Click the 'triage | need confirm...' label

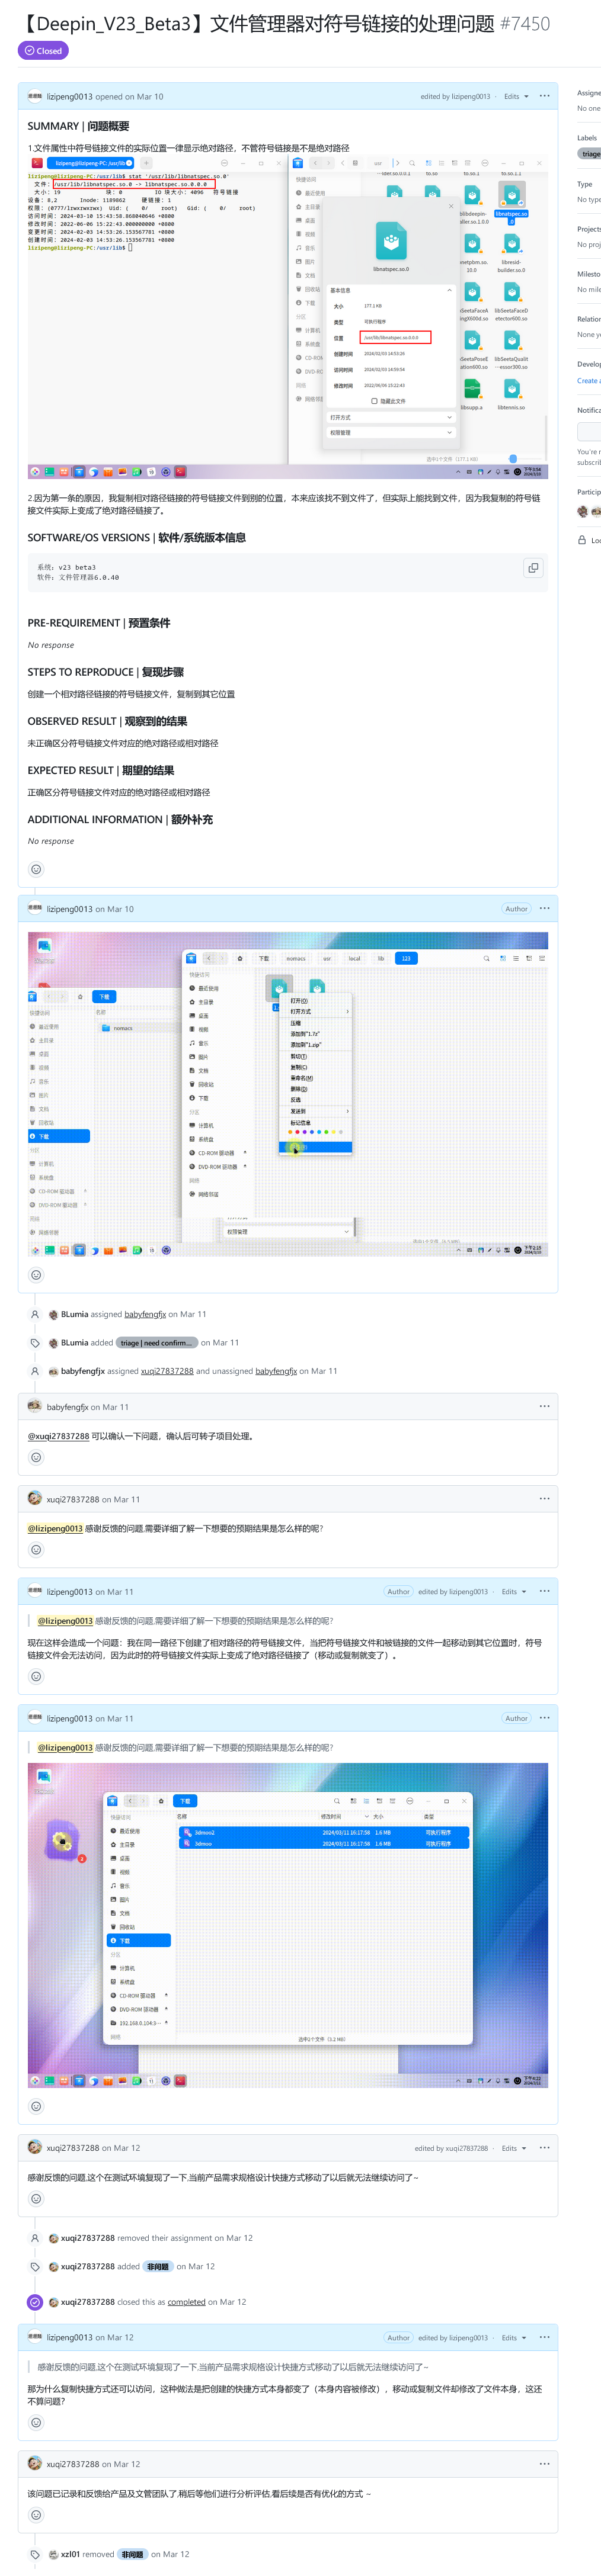pos(157,1343)
